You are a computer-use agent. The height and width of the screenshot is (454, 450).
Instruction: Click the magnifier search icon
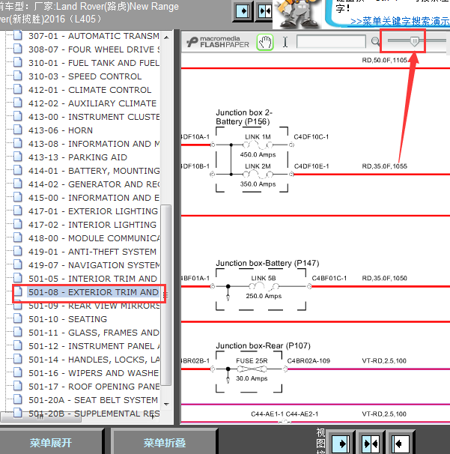click(x=376, y=42)
